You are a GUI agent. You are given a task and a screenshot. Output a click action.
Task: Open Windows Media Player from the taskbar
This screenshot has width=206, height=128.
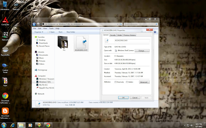coord(30,125)
